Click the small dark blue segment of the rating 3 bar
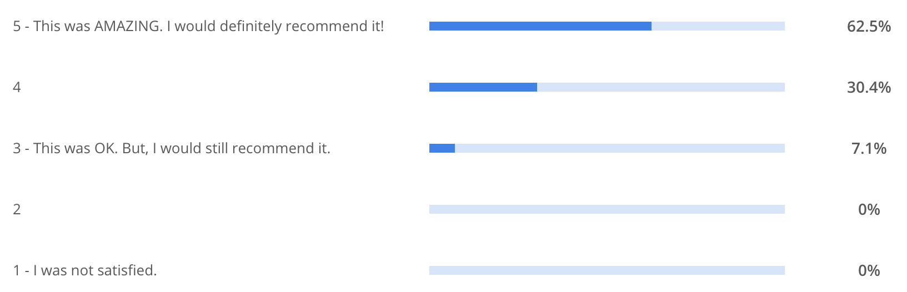The width and height of the screenshot is (907, 292). click(x=442, y=148)
